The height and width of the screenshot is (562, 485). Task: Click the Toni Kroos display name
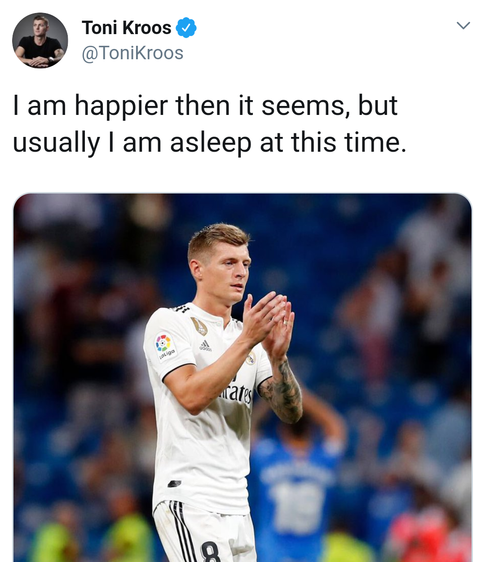click(126, 28)
